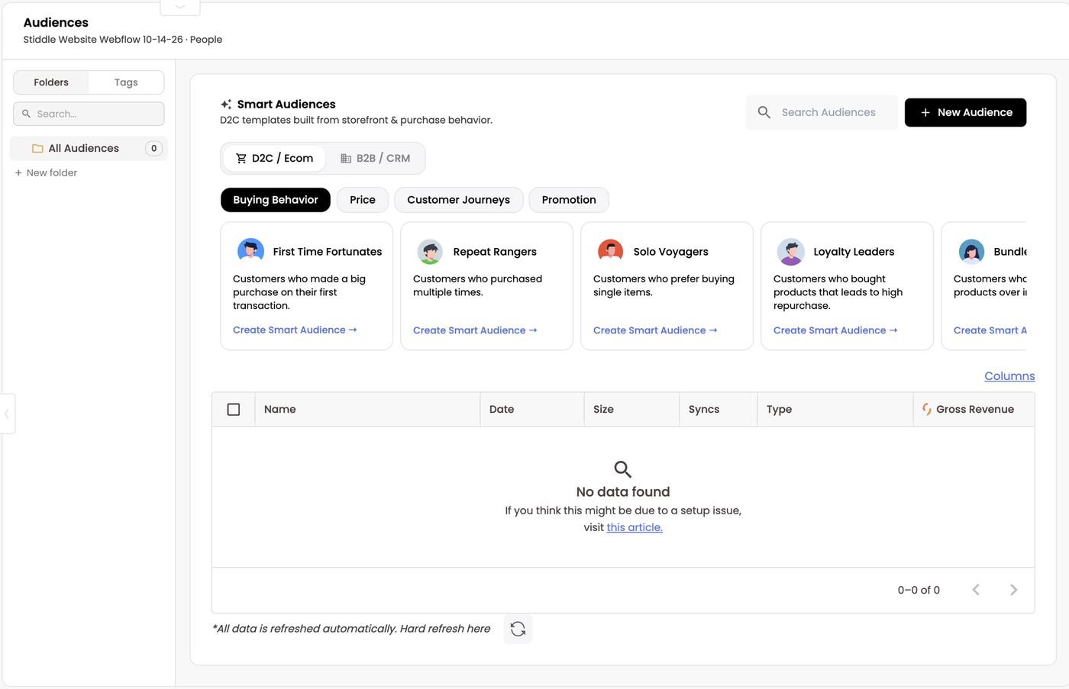This screenshot has height=689, width=1069.
Task: Select the Buying Behavior category
Action: pos(276,200)
